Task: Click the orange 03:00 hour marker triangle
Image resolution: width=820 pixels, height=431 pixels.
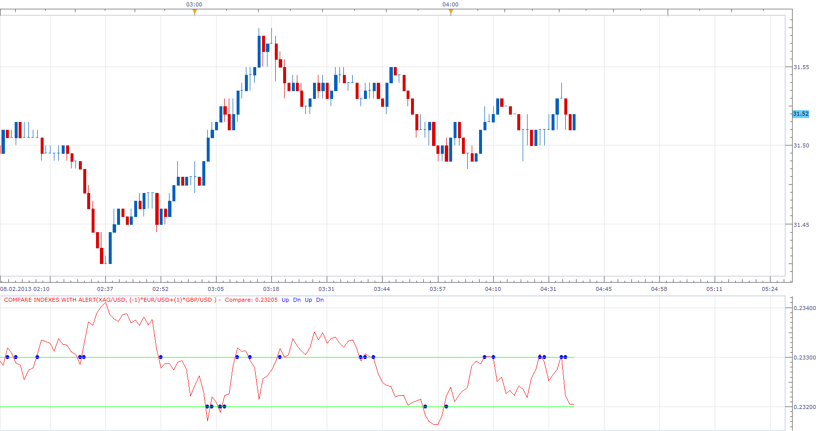Action: click(194, 12)
